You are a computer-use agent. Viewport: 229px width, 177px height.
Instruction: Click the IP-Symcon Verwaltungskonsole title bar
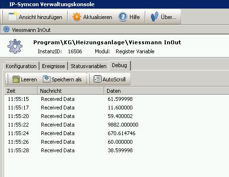point(114,4)
